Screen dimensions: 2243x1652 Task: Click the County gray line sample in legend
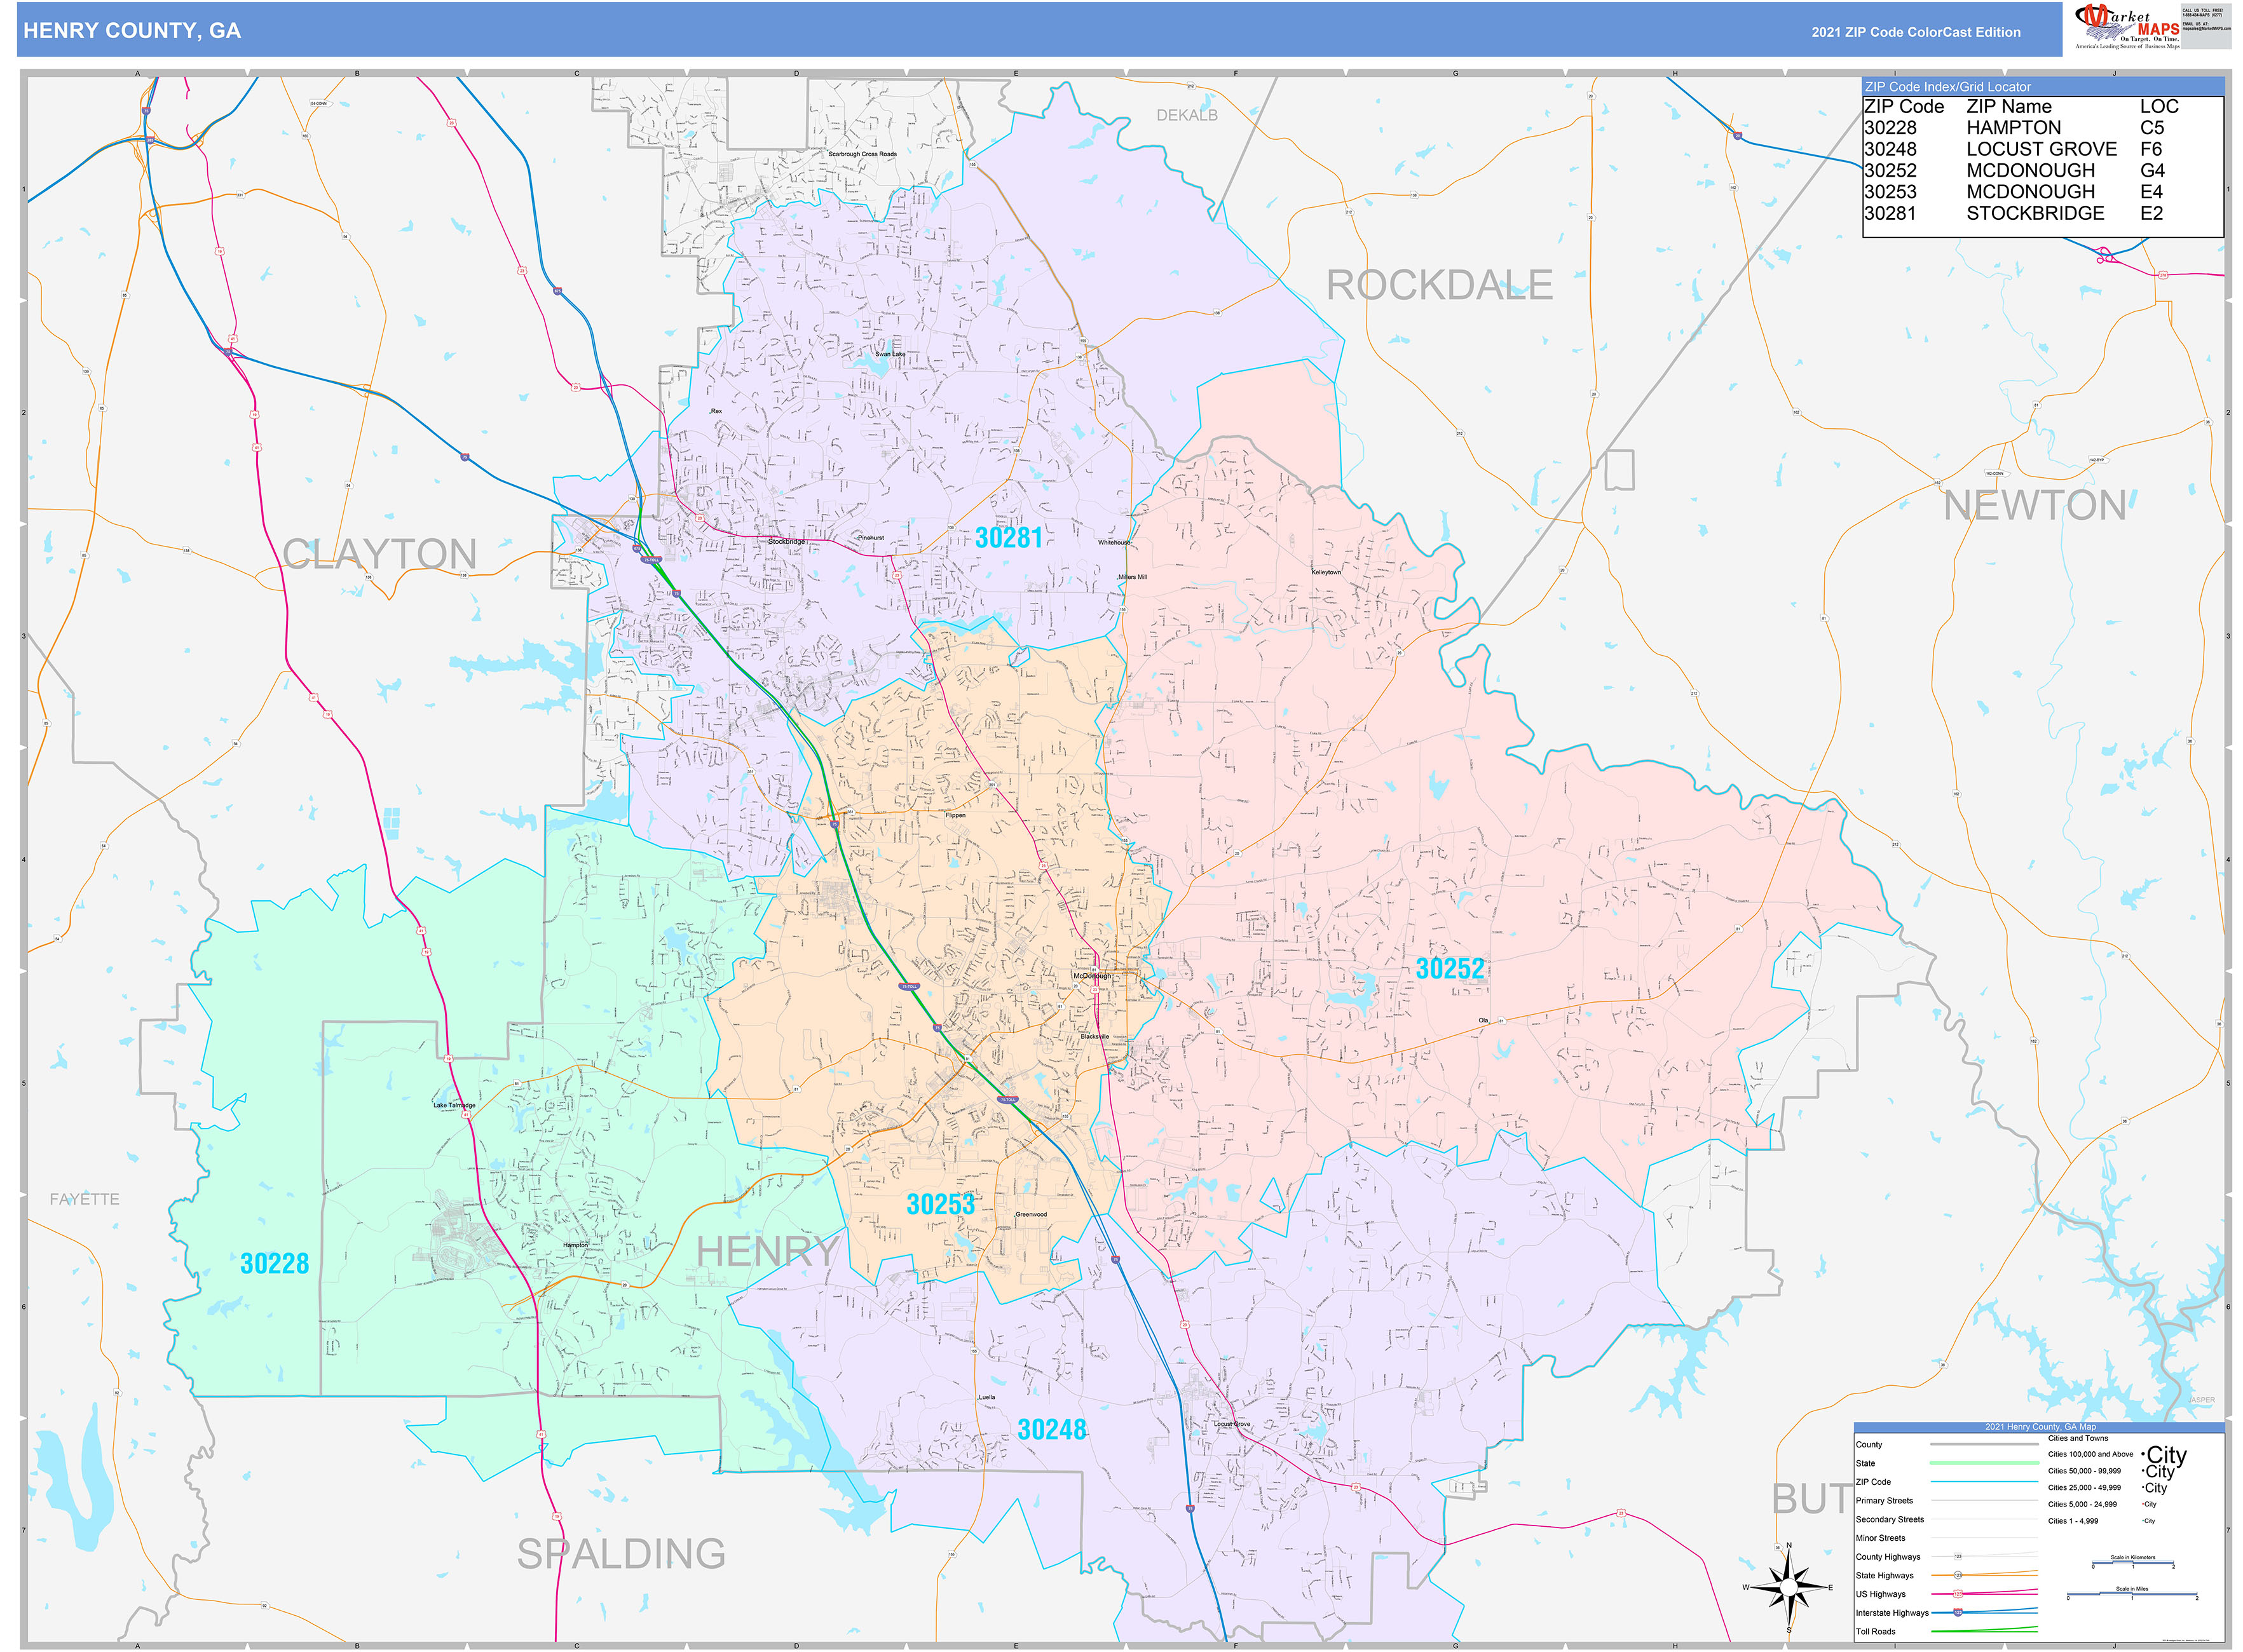1984,1444
